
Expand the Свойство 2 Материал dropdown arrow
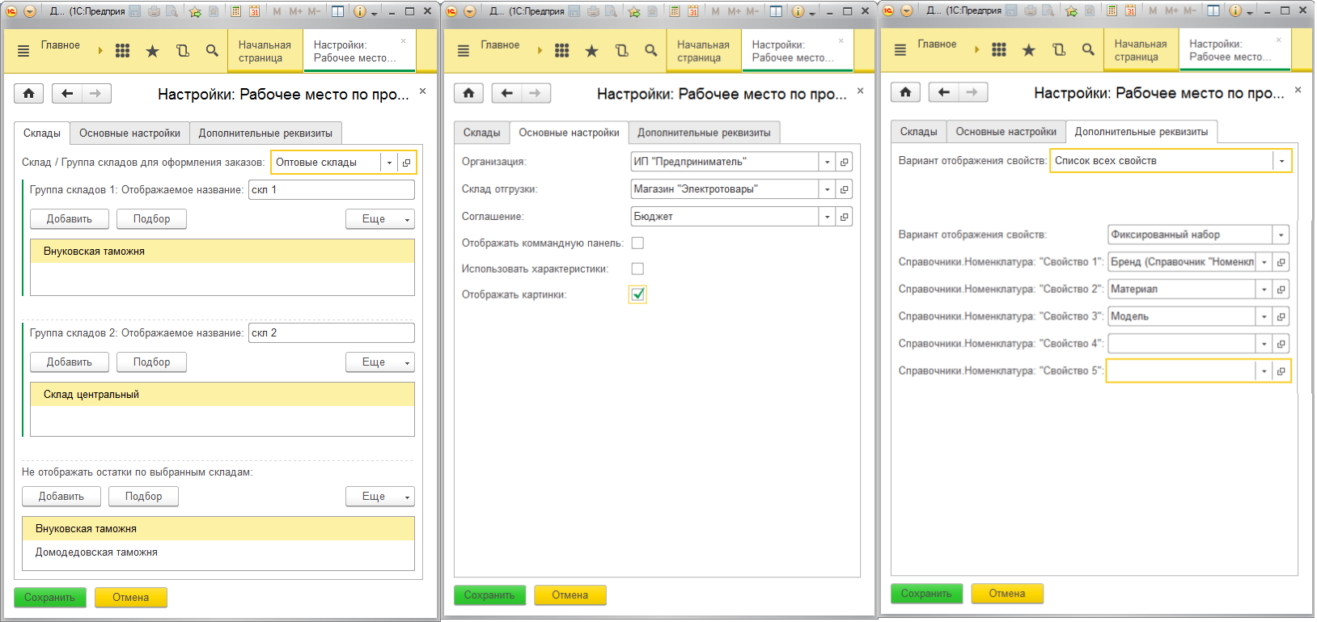[x=1264, y=290]
